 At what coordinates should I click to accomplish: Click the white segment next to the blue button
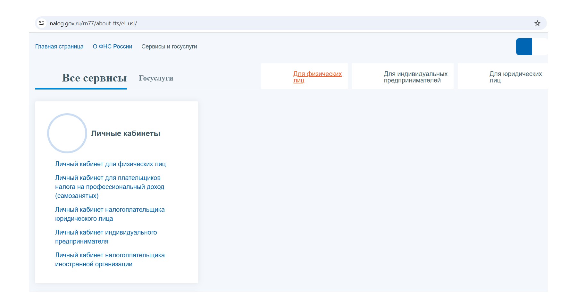(x=539, y=47)
